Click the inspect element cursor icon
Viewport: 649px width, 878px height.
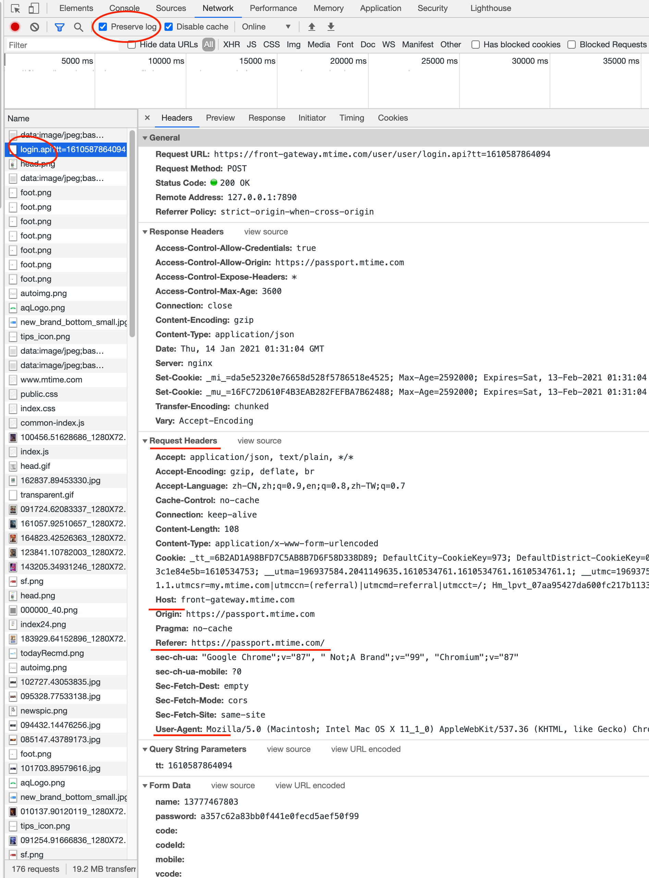click(x=15, y=8)
